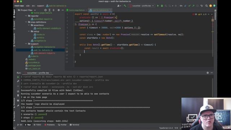Image resolution: width=231 pixels, height=130 pixels.
Task: Click src breadcrumb in navigation bar
Action: coord(33,6)
